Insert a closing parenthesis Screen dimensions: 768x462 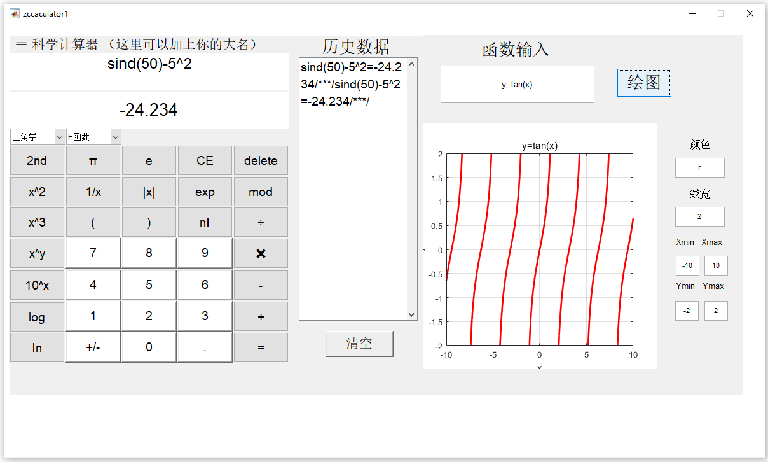[149, 222]
